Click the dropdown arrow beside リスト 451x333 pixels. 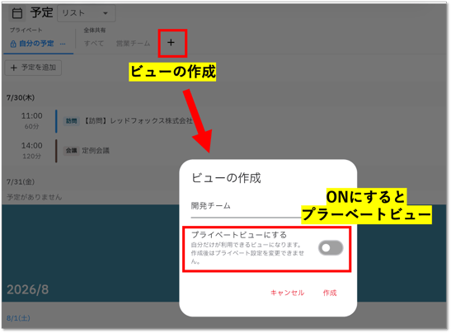pos(106,13)
